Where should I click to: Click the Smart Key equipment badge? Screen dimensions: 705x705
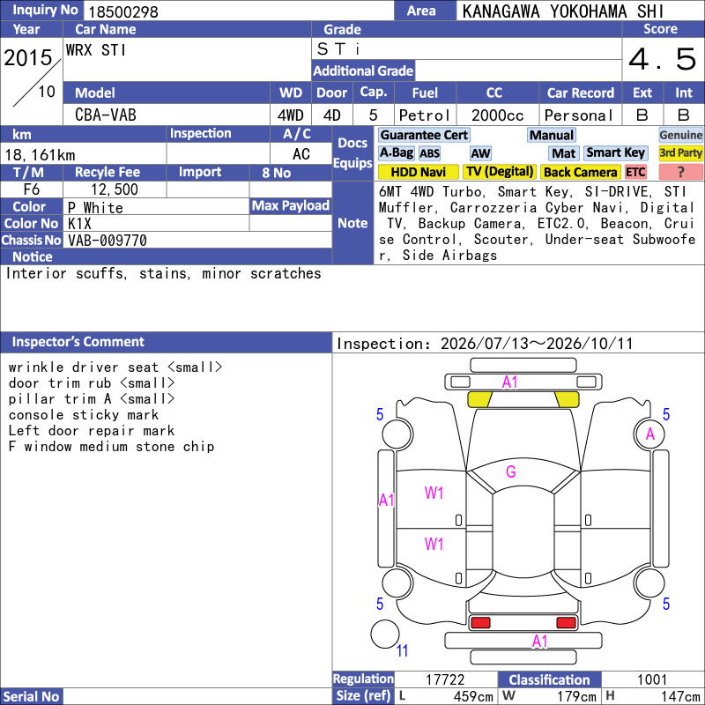coord(615,153)
